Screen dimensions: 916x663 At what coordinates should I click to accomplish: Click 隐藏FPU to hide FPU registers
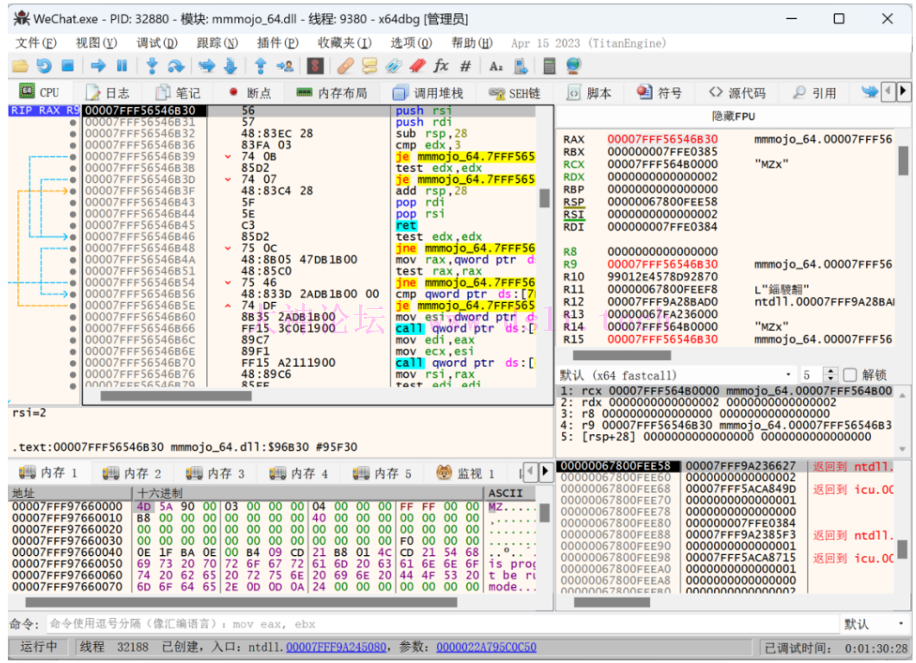click(733, 117)
